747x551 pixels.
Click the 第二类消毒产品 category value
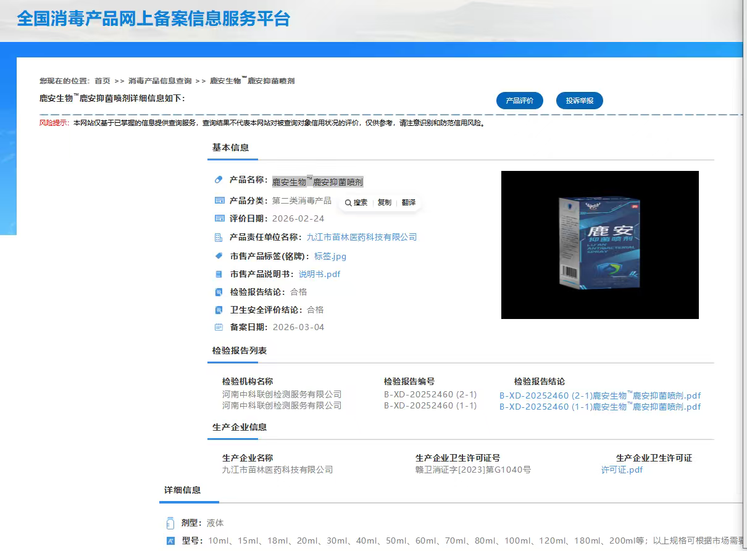[302, 201]
